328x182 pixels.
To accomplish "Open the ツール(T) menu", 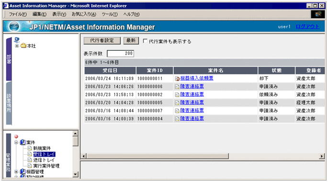I will 110,14.
